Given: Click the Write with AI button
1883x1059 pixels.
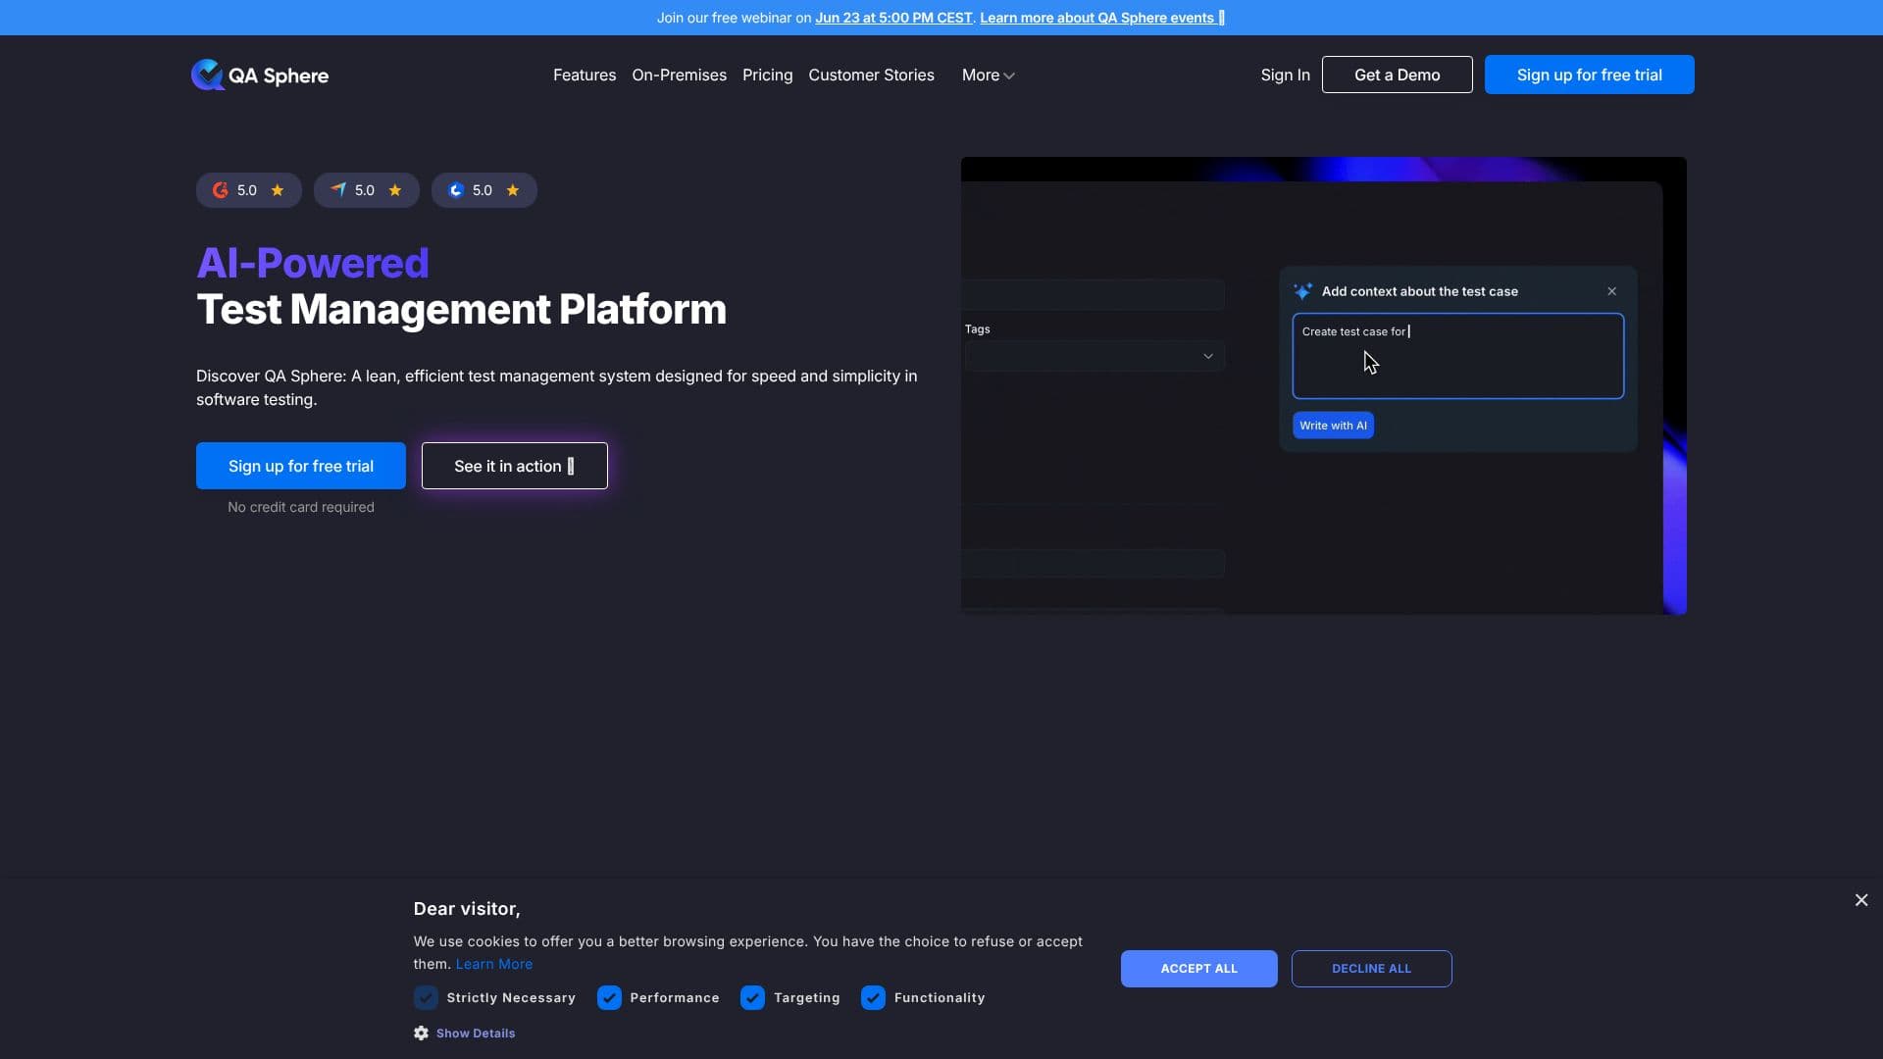Looking at the screenshot, I should (1333, 426).
